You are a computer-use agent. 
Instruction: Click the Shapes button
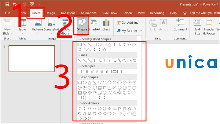point(82,26)
